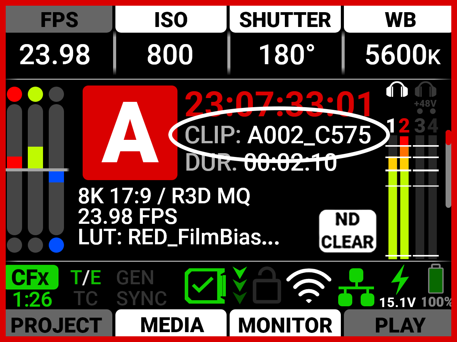457x342 pixels.
Task: Select the white headphones monitor icon
Action: (x=397, y=90)
